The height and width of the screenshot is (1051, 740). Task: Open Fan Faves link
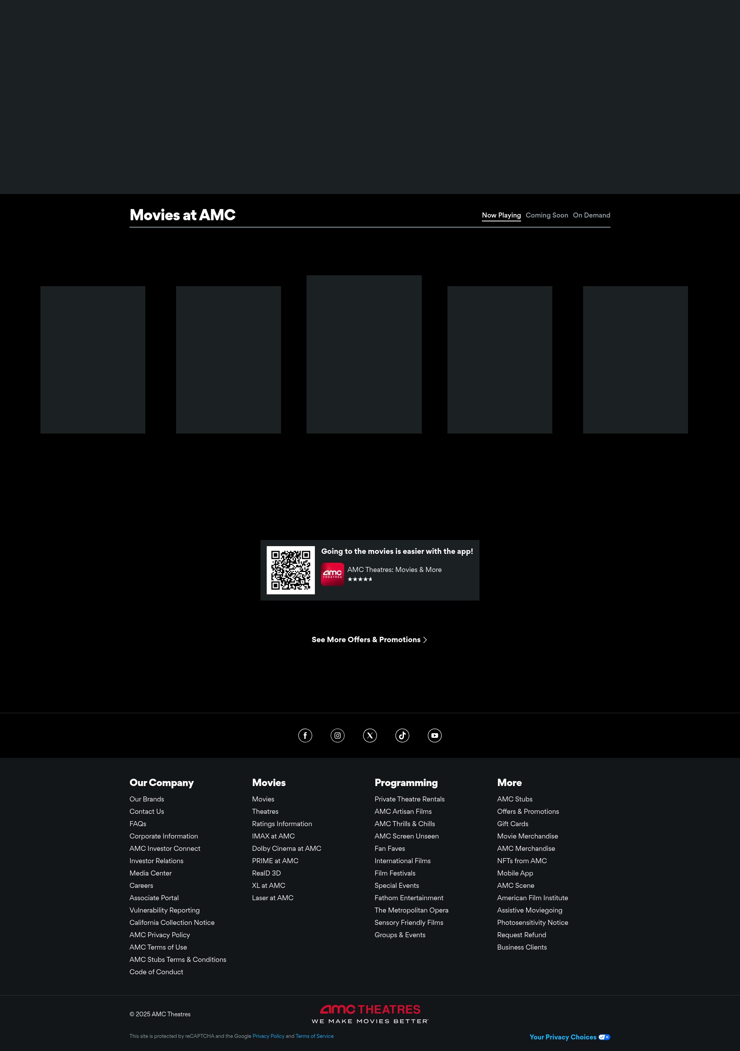coord(390,848)
